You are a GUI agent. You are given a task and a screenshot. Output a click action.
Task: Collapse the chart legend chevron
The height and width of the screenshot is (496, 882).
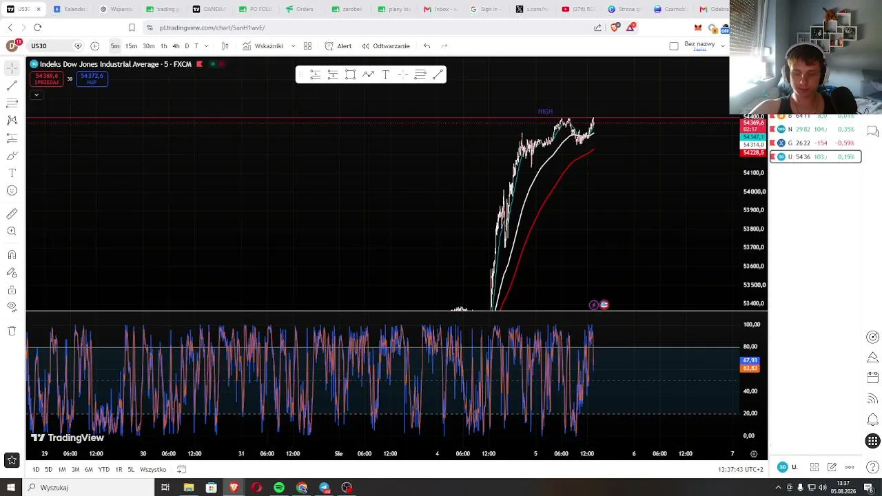(36, 94)
